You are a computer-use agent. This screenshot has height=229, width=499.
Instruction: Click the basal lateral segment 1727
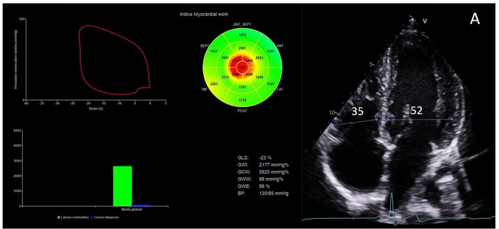point(271,84)
